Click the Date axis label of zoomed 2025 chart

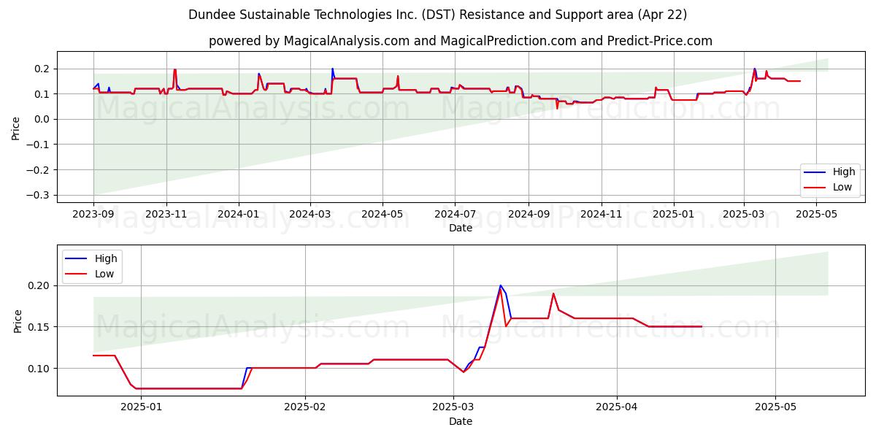[x=461, y=421]
